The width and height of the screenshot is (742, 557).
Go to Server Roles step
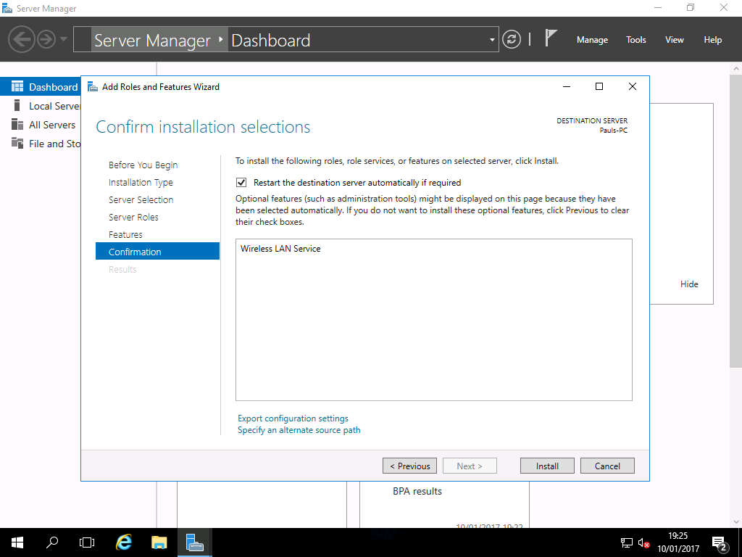point(133,217)
